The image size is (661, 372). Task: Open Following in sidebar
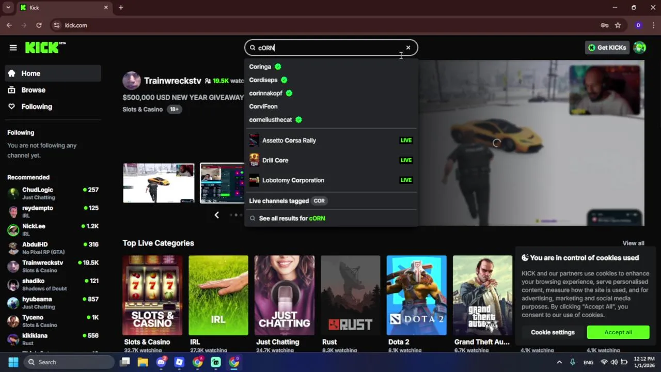[x=53, y=106]
